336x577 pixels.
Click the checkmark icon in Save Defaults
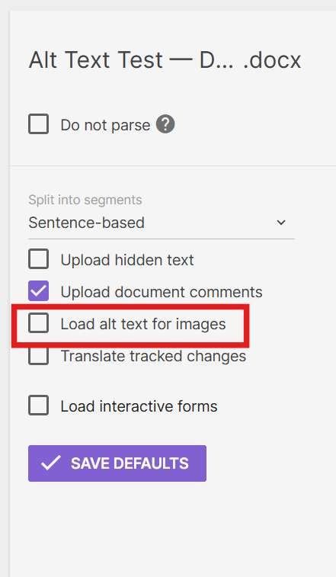tap(51, 463)
